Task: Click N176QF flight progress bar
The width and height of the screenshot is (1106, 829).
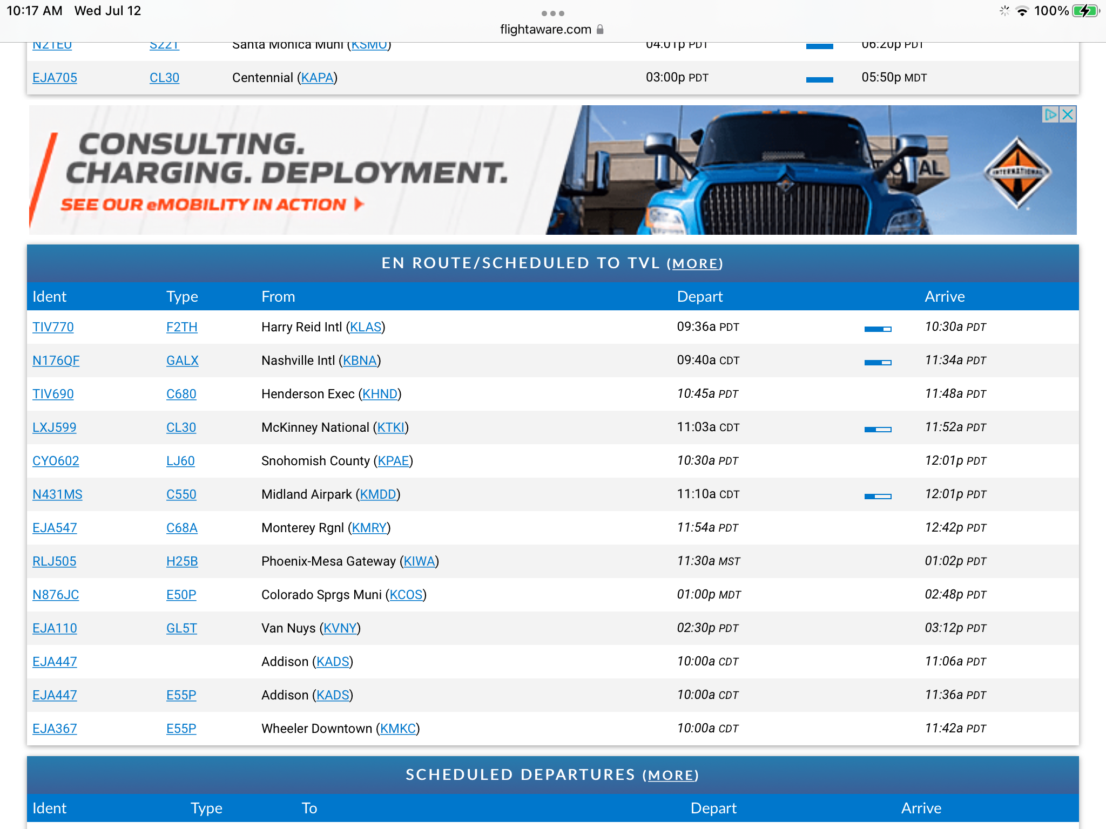Action: click(x=878, y=363)
